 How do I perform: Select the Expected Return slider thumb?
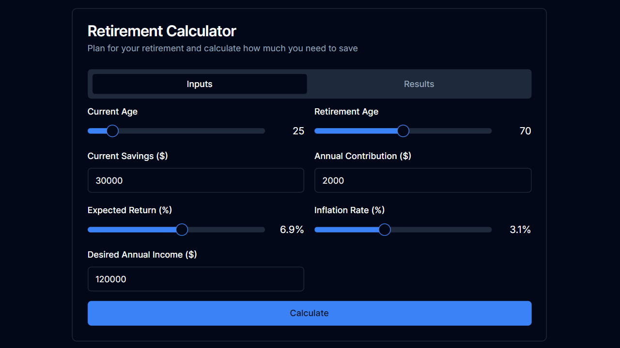point(182,229)
